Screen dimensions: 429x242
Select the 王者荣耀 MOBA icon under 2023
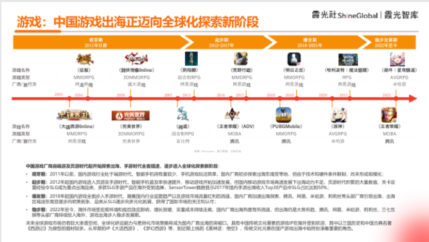click(x=389, y=115)
